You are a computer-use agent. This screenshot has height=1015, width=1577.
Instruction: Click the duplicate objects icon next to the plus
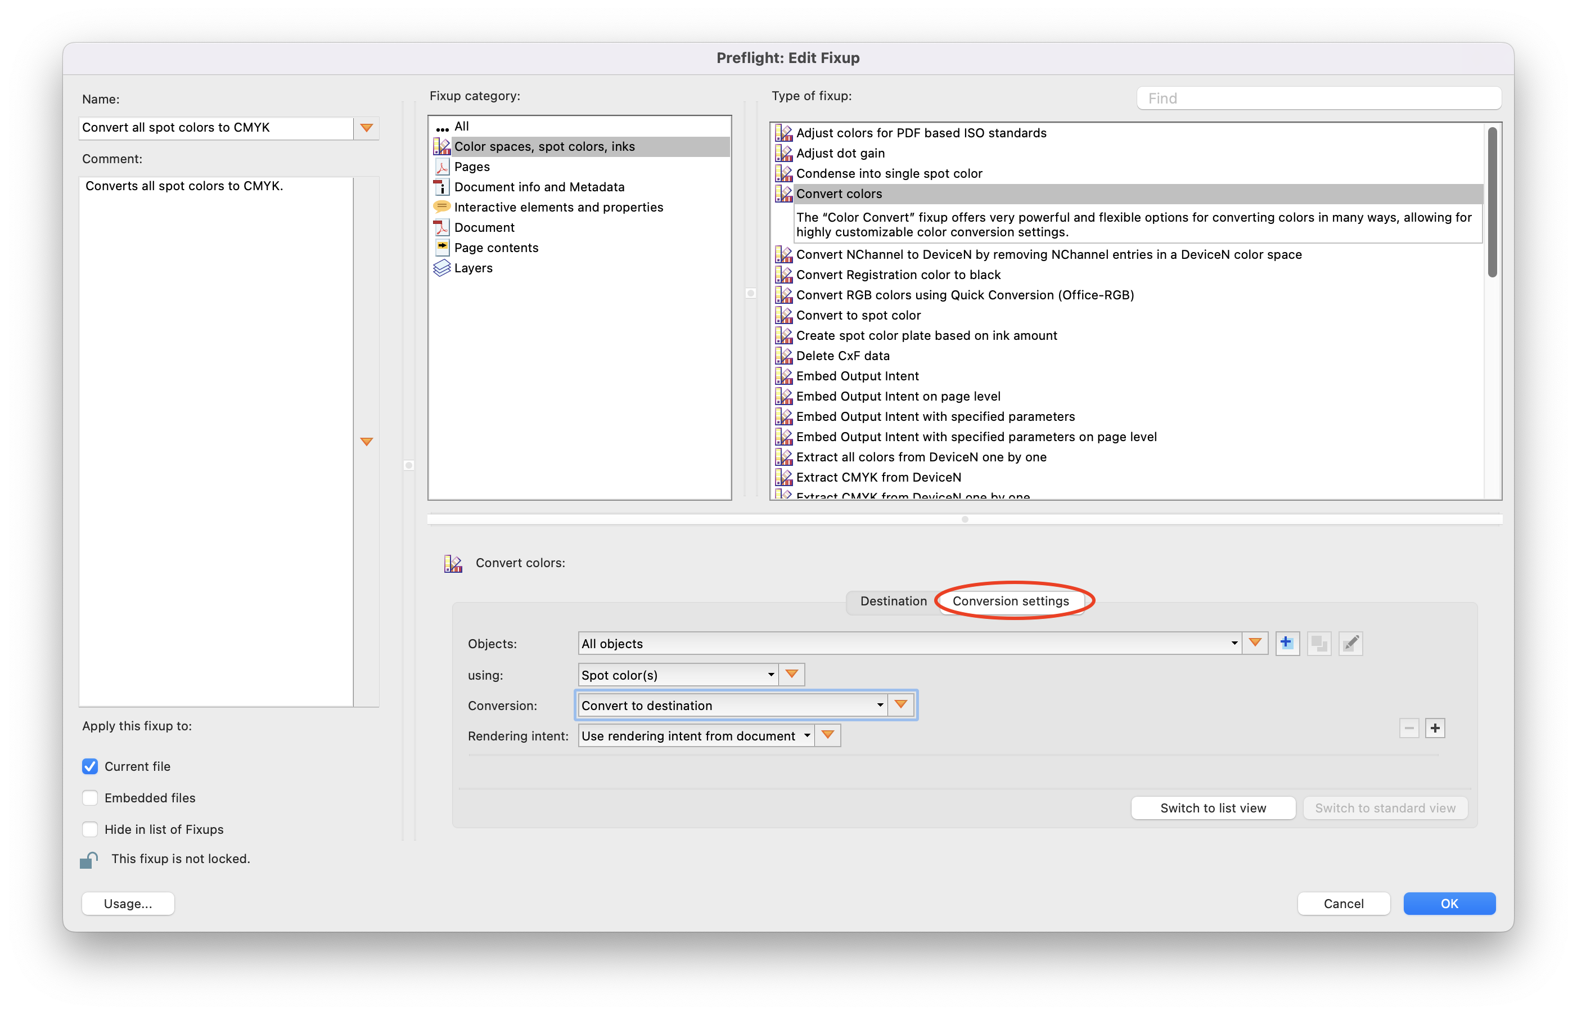click(x=1318, y=643)
